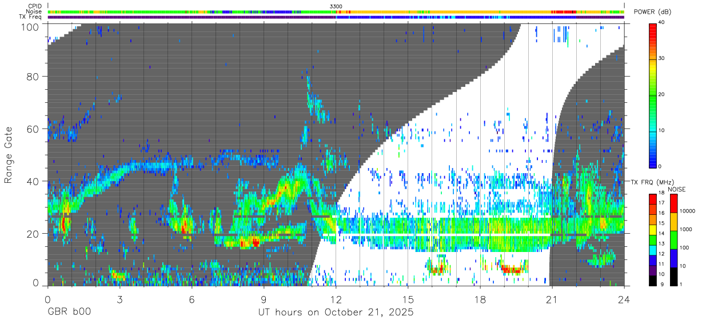Click the 15 hour tick on time axis
702x324 pixels.
pyautogui.click(x=408, y=299)
